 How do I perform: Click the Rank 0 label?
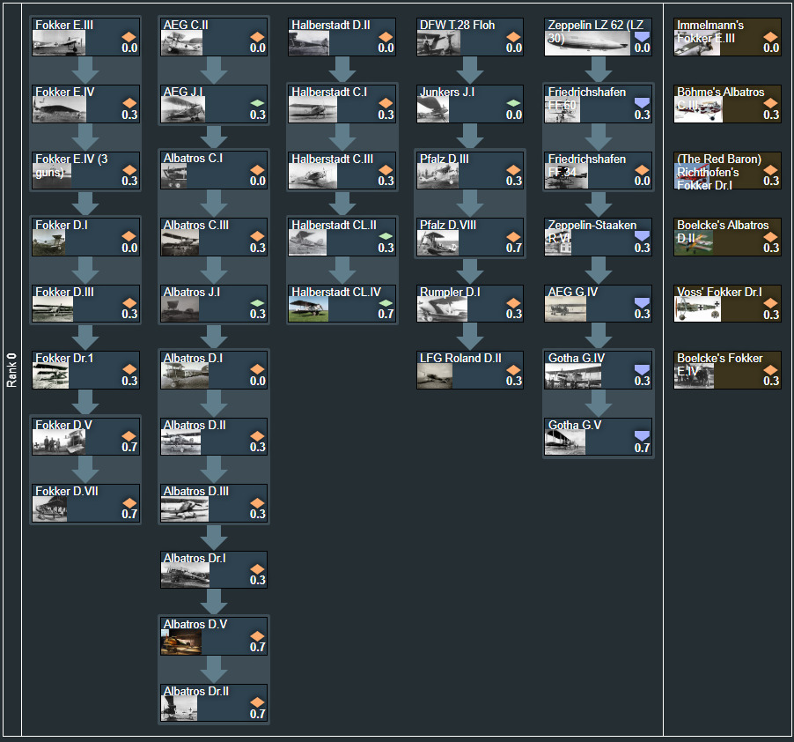pos(11,370)
